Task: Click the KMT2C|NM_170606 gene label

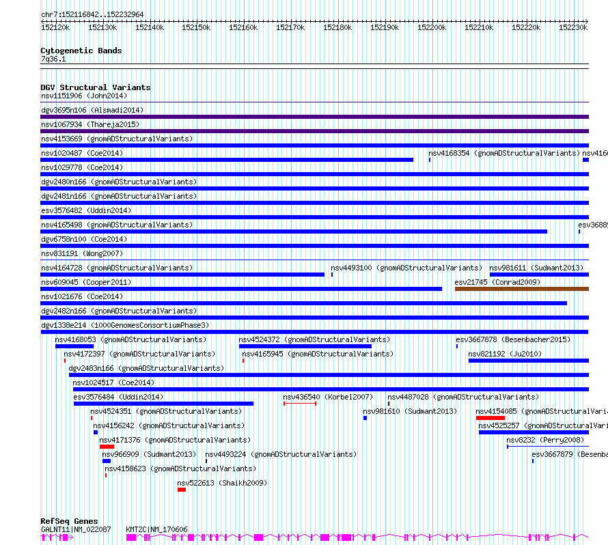Action: 156,529
